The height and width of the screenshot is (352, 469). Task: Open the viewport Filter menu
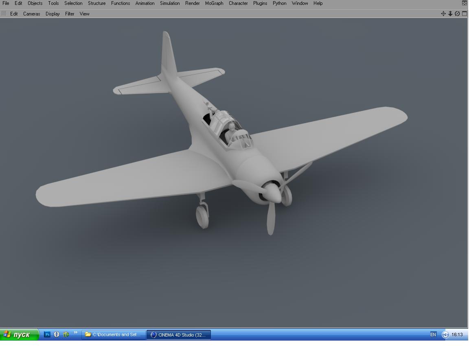click(x=70, y=14)
